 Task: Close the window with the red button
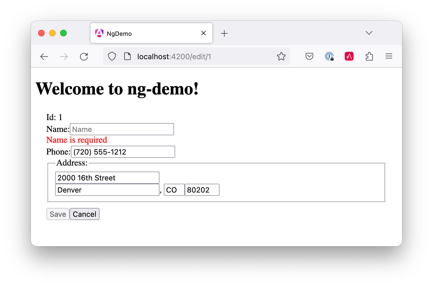pos(41,33)
